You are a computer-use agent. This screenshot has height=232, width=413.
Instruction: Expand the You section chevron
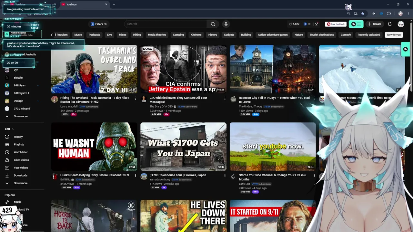tap(13, 129)
